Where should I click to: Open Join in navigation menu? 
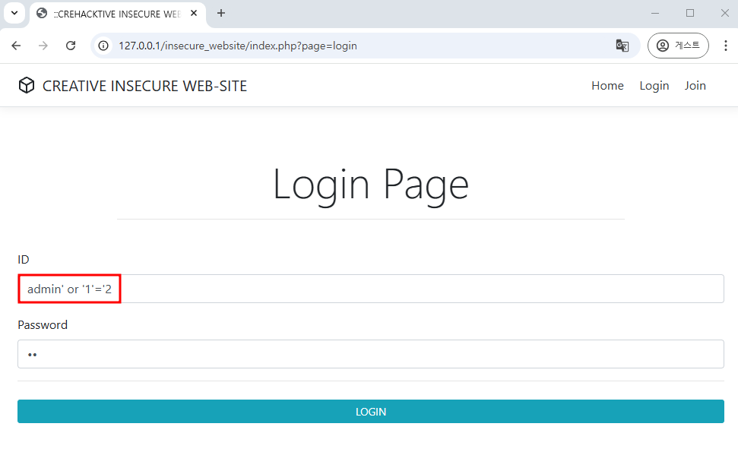tap(695, 86)
